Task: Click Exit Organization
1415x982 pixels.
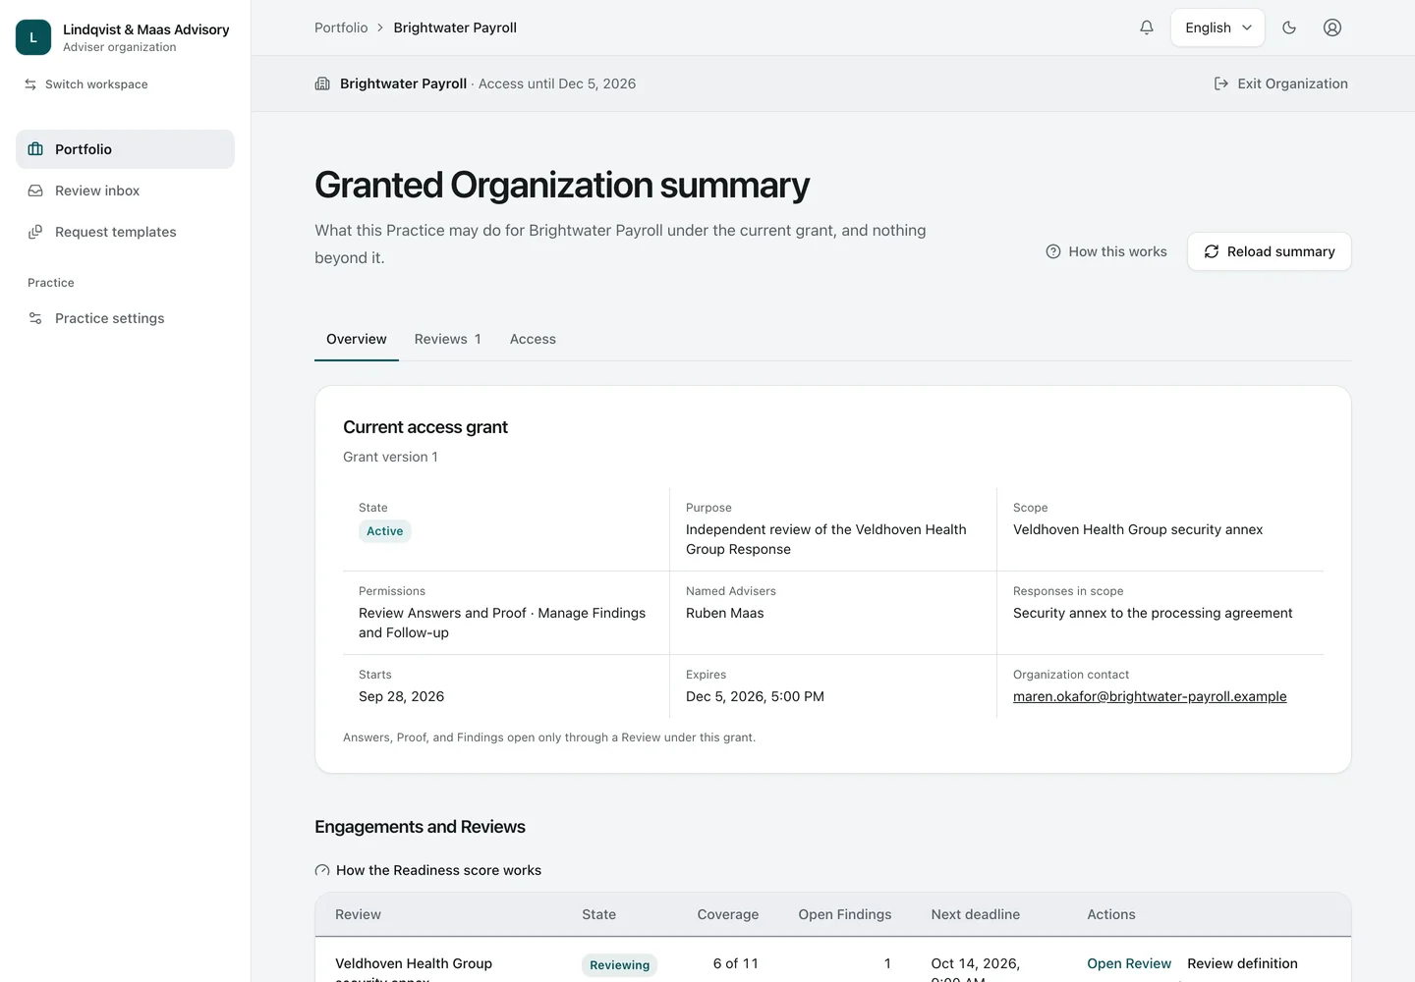Action: pyautogui.click(x=1281, y=83)
